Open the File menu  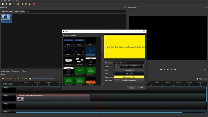2,1
